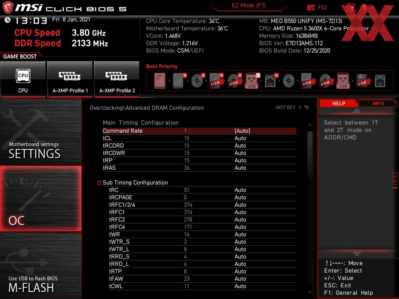
Task: Click the settings list scrollbar thumb
Action: 310,154
